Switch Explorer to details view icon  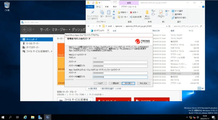point(199,89)
